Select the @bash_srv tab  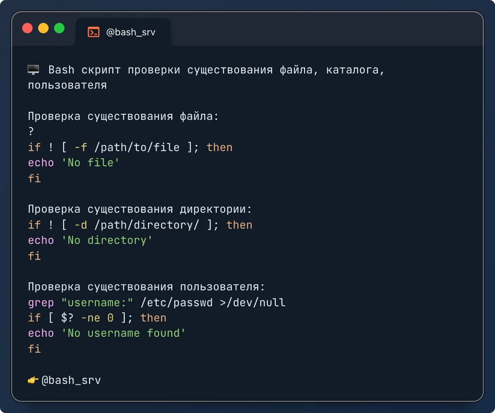[x=123, y=32]
